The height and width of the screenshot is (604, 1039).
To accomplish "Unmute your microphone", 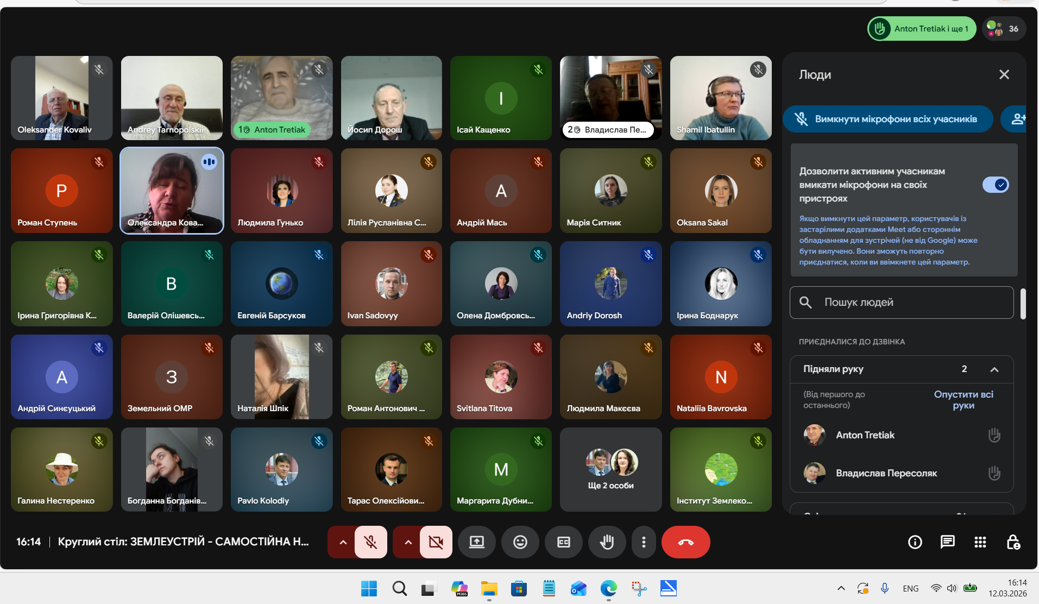I will [x=370, y=542].
